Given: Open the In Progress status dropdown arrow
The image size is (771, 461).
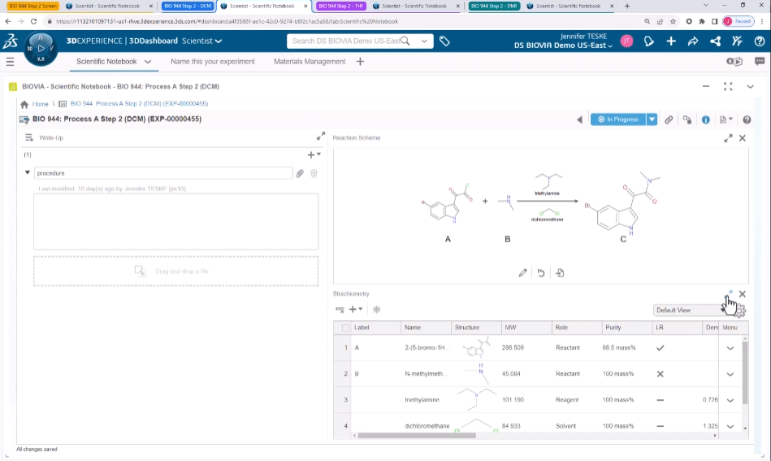Looking at the screenshot, I should 652,120.
